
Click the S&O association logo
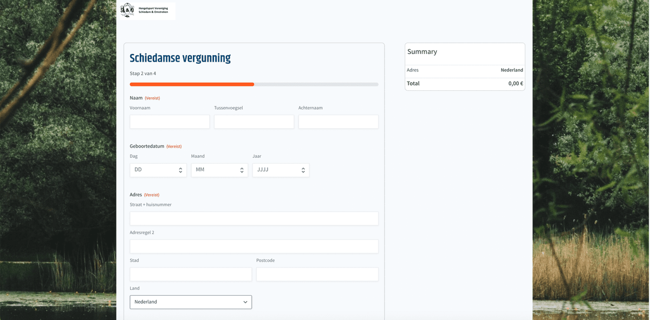[127, 10]
